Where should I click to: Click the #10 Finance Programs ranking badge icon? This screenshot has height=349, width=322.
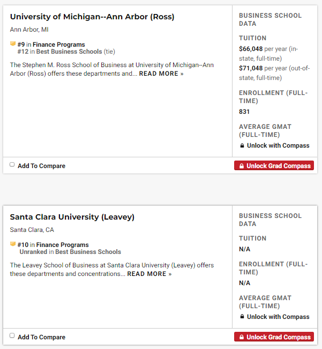pos(13,244)
